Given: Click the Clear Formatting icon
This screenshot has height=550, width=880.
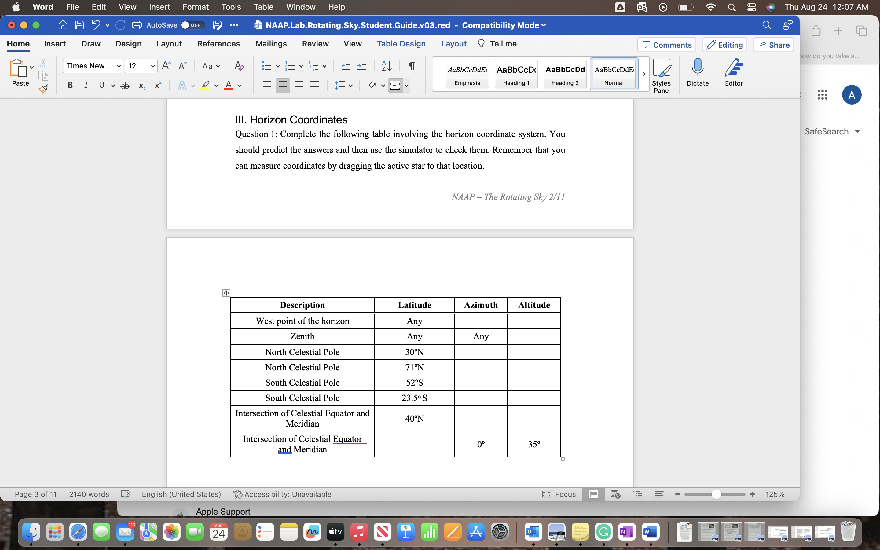Looking at the screenshot, I should pyautogui.click(x=239, y=66).
